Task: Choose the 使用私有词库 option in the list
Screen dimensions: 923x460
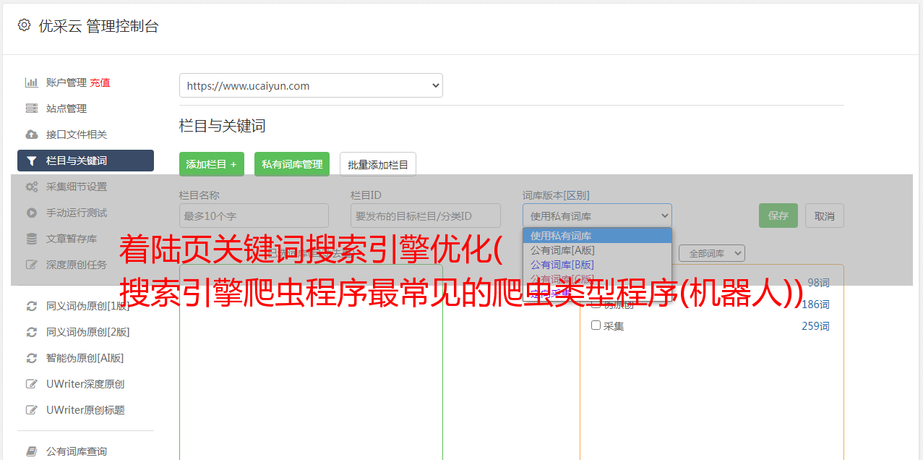Action: pyautogui.click(x=597, y=236)
